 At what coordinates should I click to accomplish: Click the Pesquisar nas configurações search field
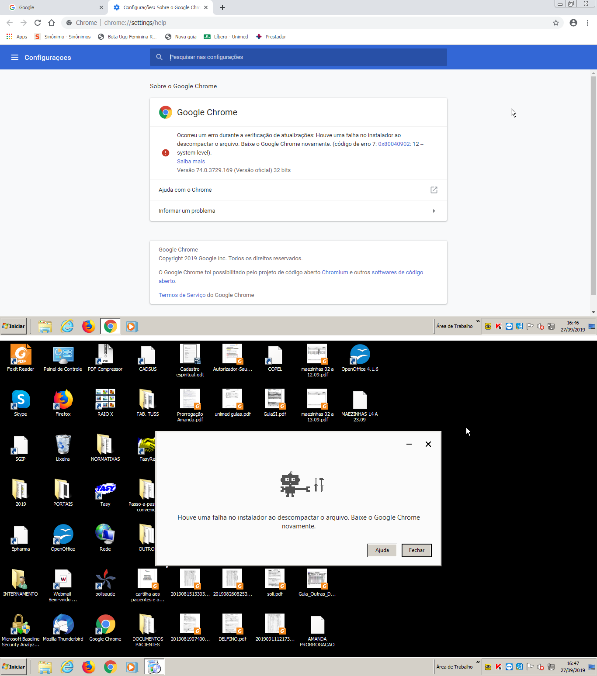pos(298,57)
